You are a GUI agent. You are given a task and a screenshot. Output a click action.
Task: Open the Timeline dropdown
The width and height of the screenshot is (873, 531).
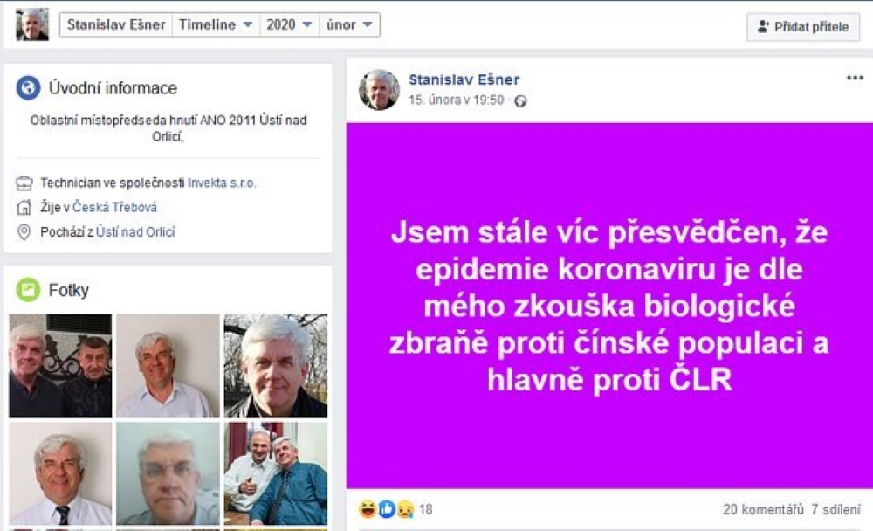(216, 25)
